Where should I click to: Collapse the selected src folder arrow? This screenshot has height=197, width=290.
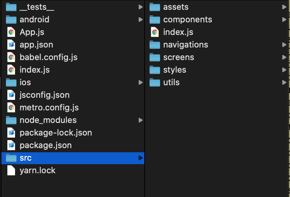pyautogui.click(x=140, y=158)
